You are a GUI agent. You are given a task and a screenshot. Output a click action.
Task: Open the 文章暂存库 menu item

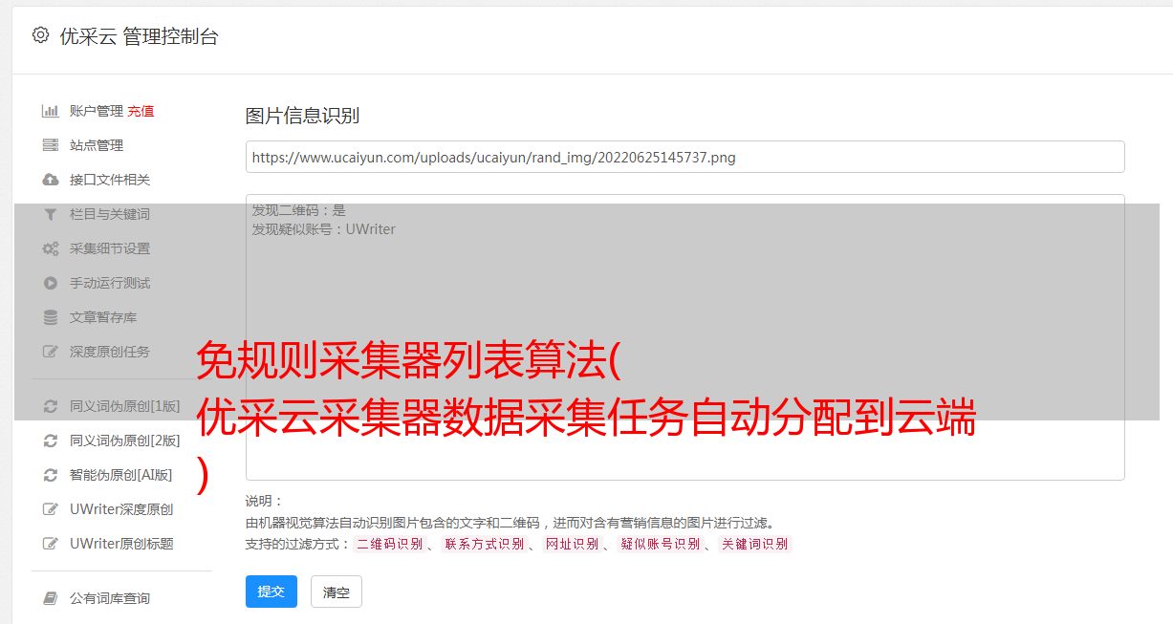[x=103, y=317]
